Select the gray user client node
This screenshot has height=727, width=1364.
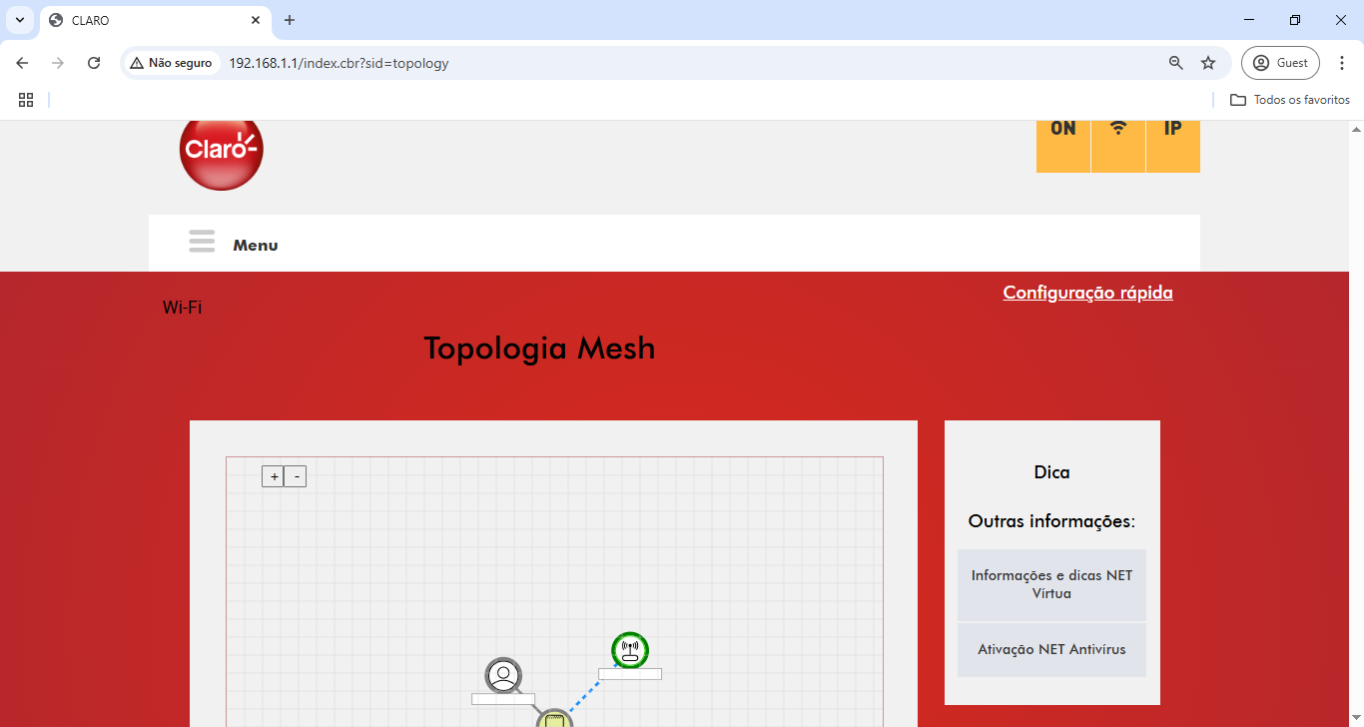pyautogui.click(x=503, y=675)
